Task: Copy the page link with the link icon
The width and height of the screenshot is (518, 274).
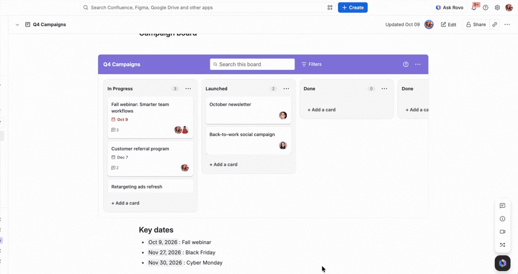Action: click(x=495, y=24)
